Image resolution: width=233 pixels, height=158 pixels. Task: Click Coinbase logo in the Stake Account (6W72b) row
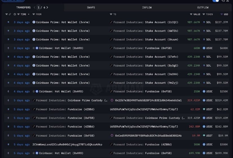pos(34,31)
